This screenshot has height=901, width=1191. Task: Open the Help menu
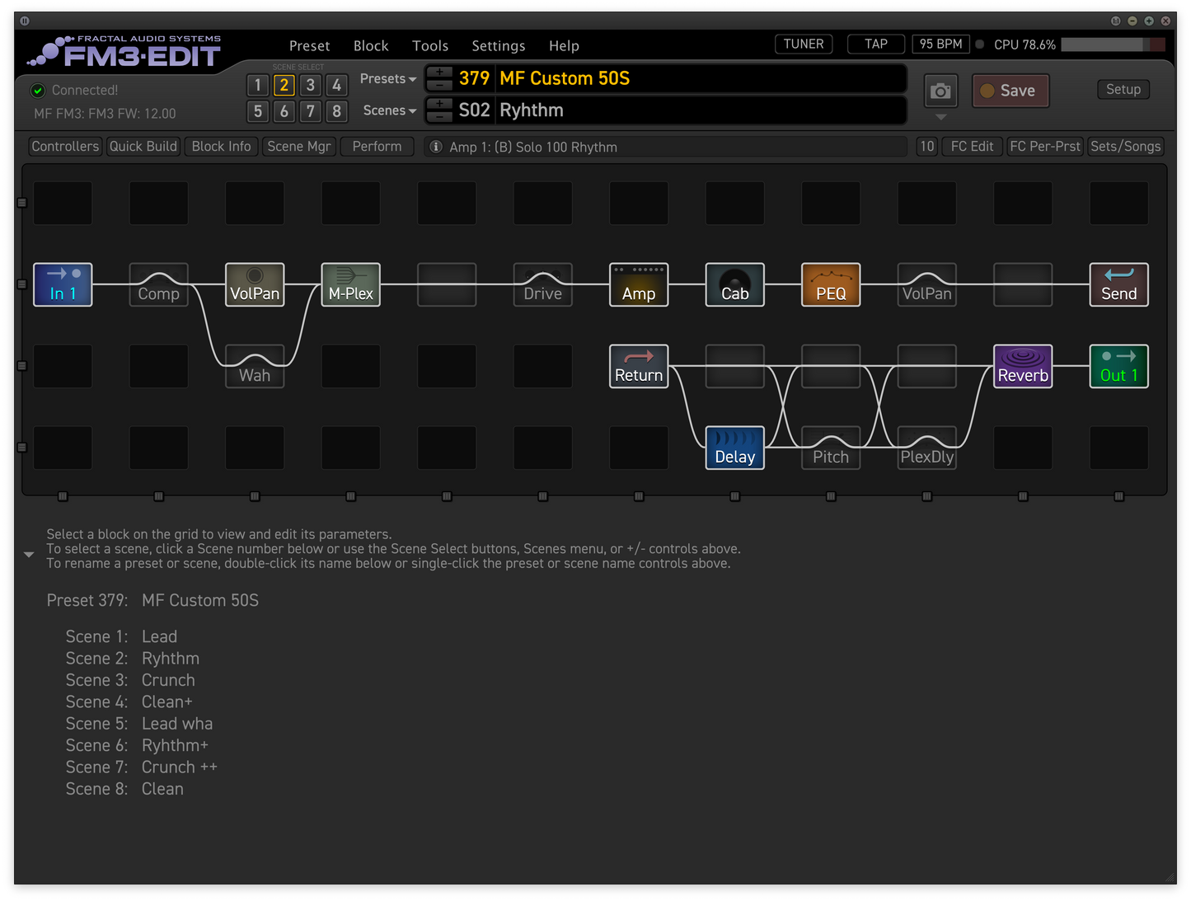564,46
